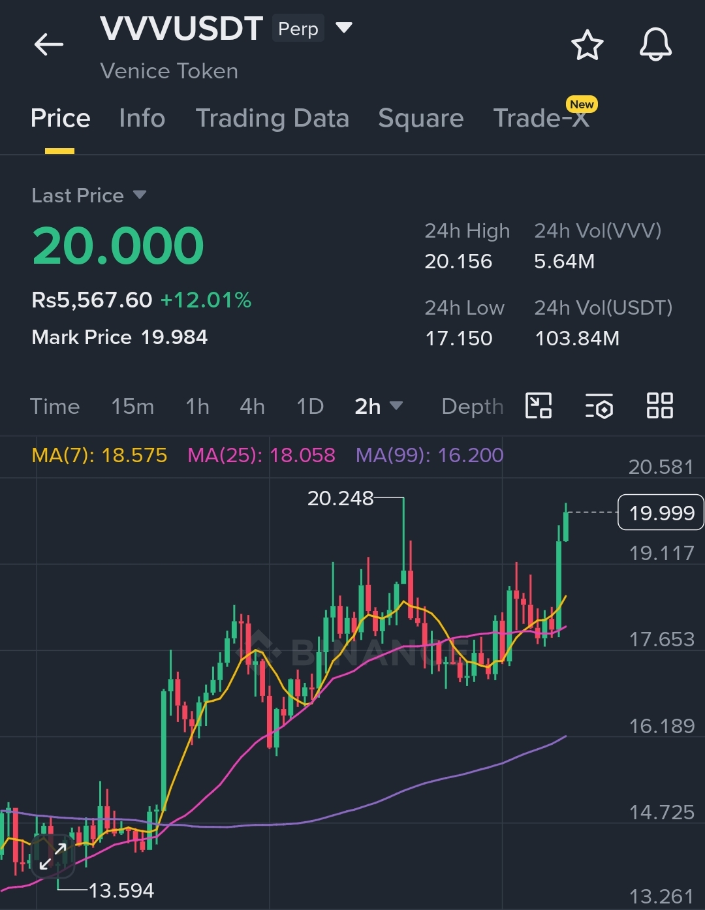This screenshot has height=910, width=705.
Task: Tap the Rs5,567.60 converted price
Action: [x=92, y=300]
